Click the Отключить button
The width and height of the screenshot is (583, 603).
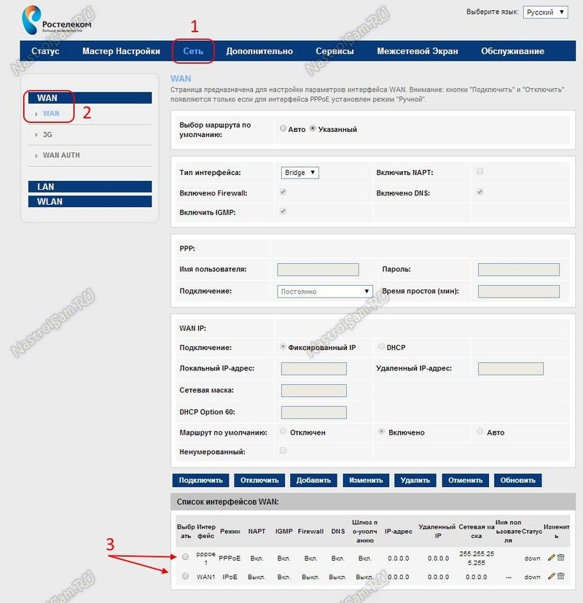[259, 481]
